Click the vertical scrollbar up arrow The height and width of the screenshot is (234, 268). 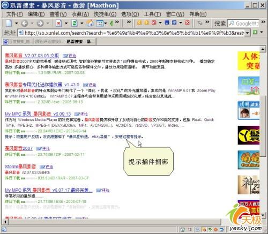click(x=263, y=49)
